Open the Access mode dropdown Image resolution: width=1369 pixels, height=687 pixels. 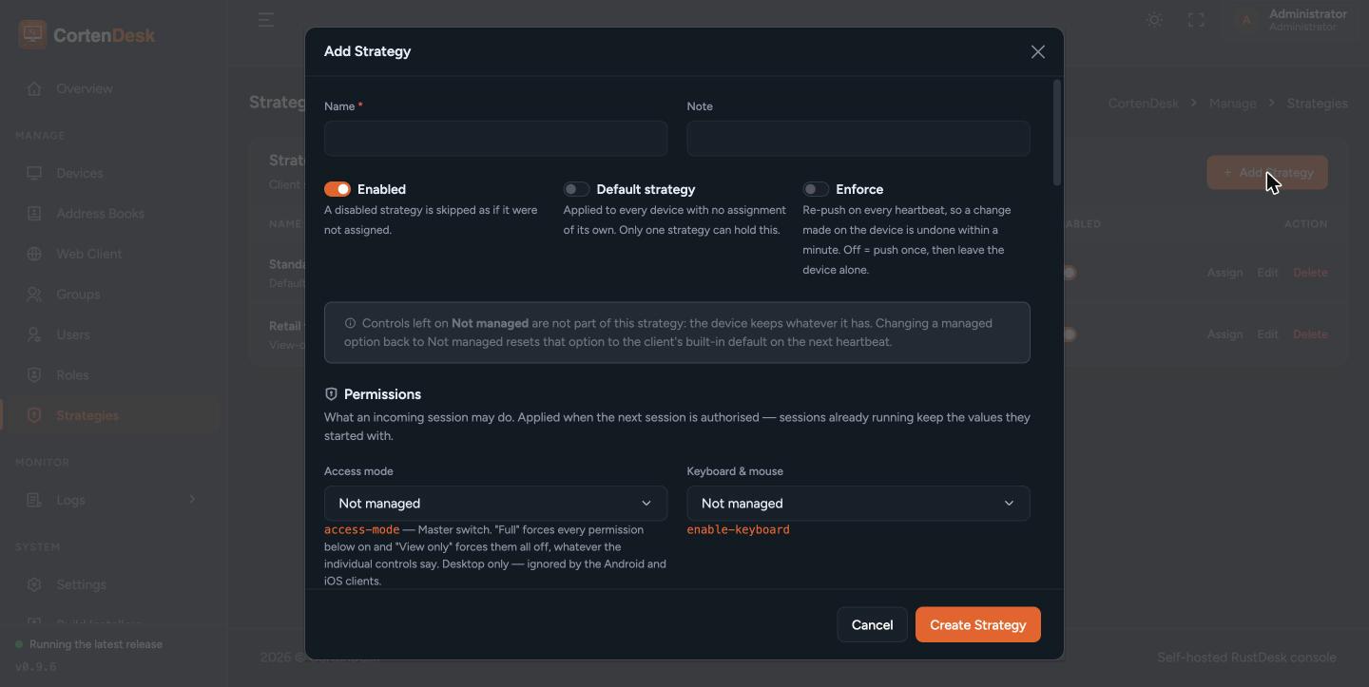point(495,504)
